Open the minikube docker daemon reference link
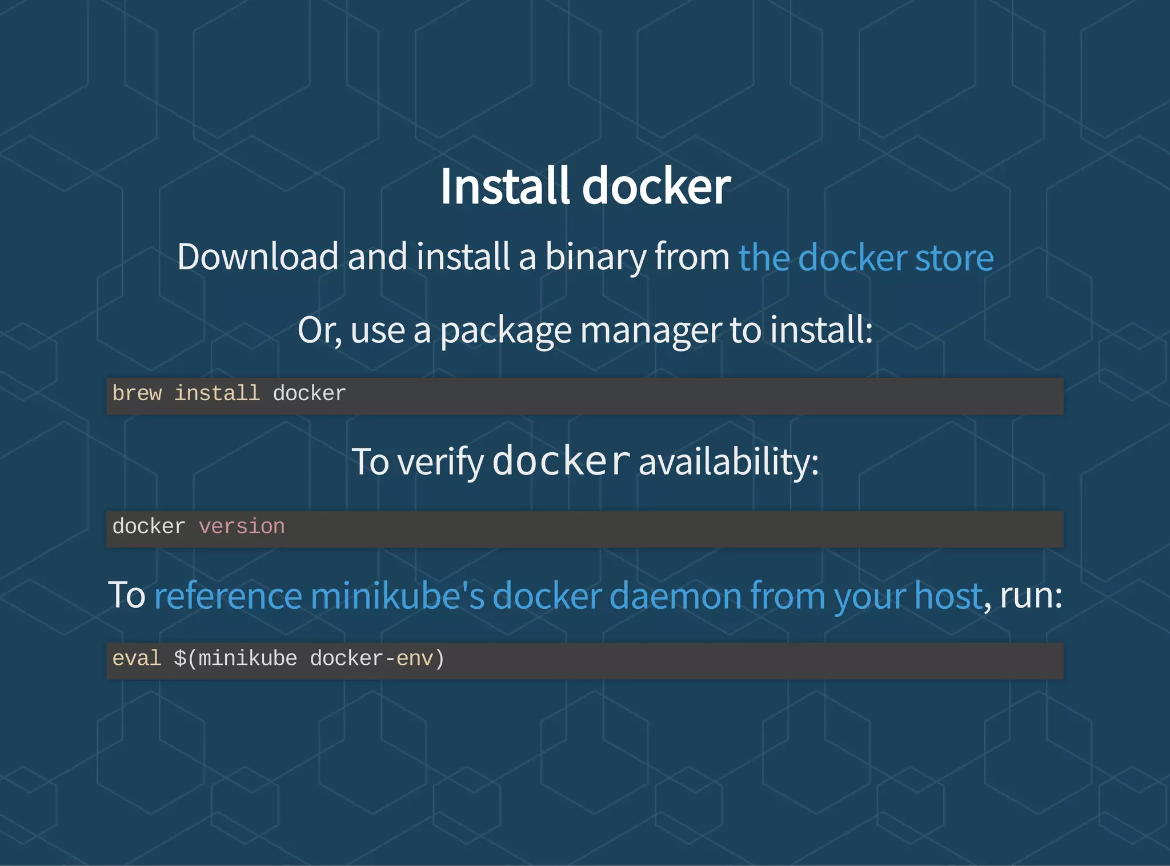Image resolution: width=1170 pixels, height=866 pixels. [x=568, y=596]
